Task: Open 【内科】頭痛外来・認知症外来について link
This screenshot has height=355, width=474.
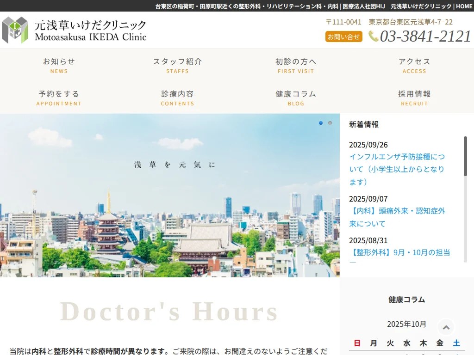Action: [x=397, y=217]
